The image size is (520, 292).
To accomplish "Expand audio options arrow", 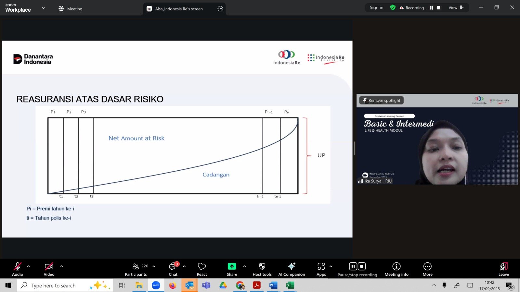I will (x=29, y=266).
